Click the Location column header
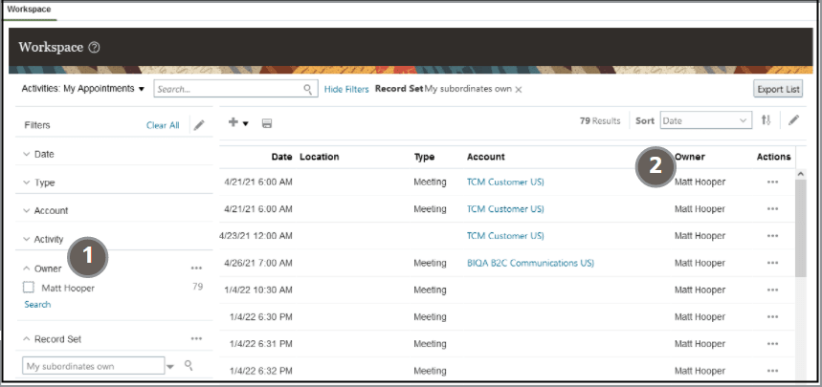822x387 pixels. pos(320,157)
